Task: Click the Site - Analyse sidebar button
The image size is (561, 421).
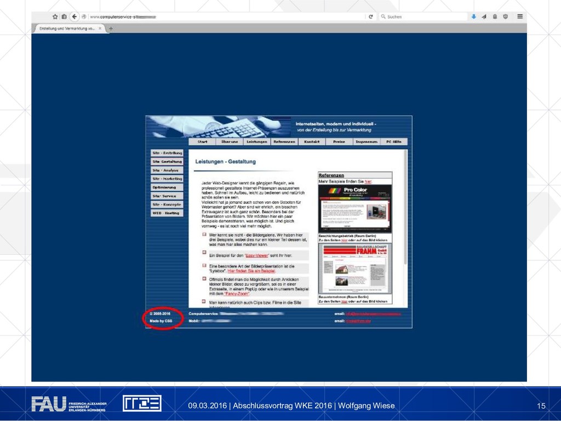Action: tap(167, 170)
